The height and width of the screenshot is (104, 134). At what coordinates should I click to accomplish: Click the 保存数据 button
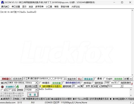point(57,83)
